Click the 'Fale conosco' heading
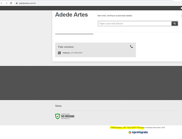 [x=66, y=47]
